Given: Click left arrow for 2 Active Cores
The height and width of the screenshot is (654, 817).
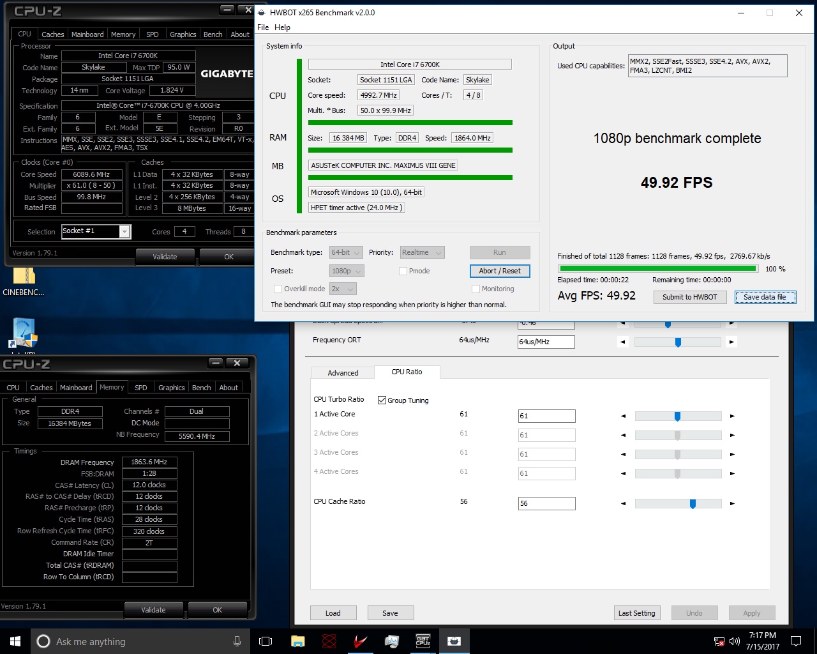Looking at the screenshot, I should [x=624, y=435].
